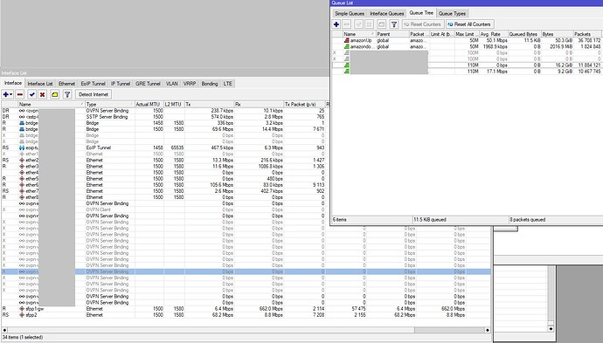Open the Ethernet tab

66,84
